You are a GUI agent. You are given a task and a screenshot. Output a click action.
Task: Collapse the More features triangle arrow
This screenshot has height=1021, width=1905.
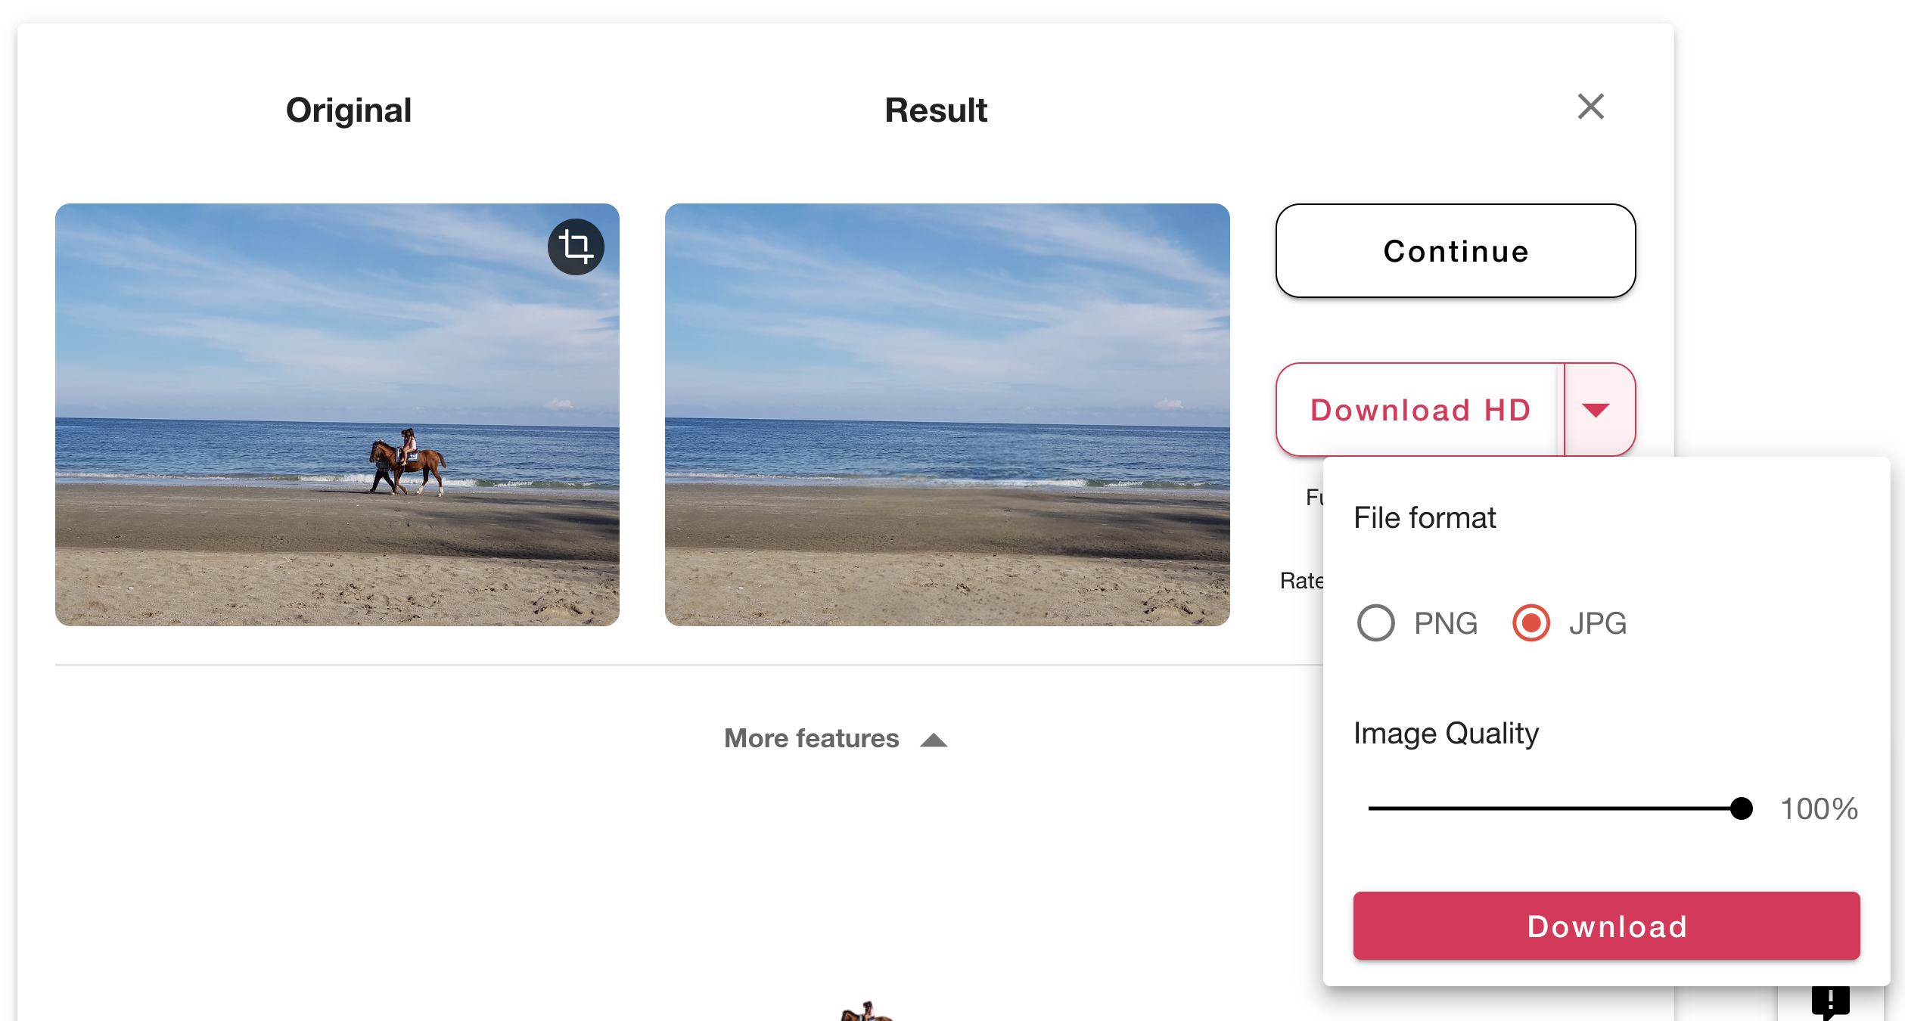[934, 740]
